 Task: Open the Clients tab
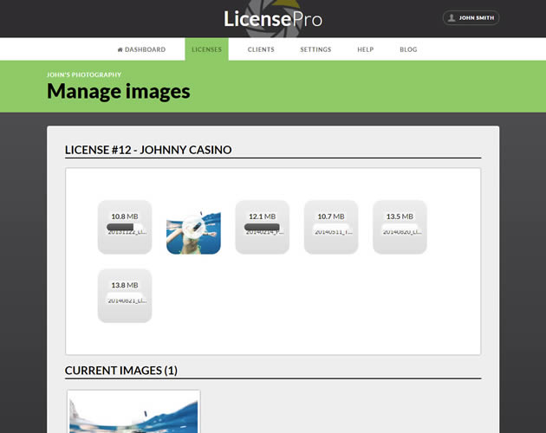coord(261,49)
